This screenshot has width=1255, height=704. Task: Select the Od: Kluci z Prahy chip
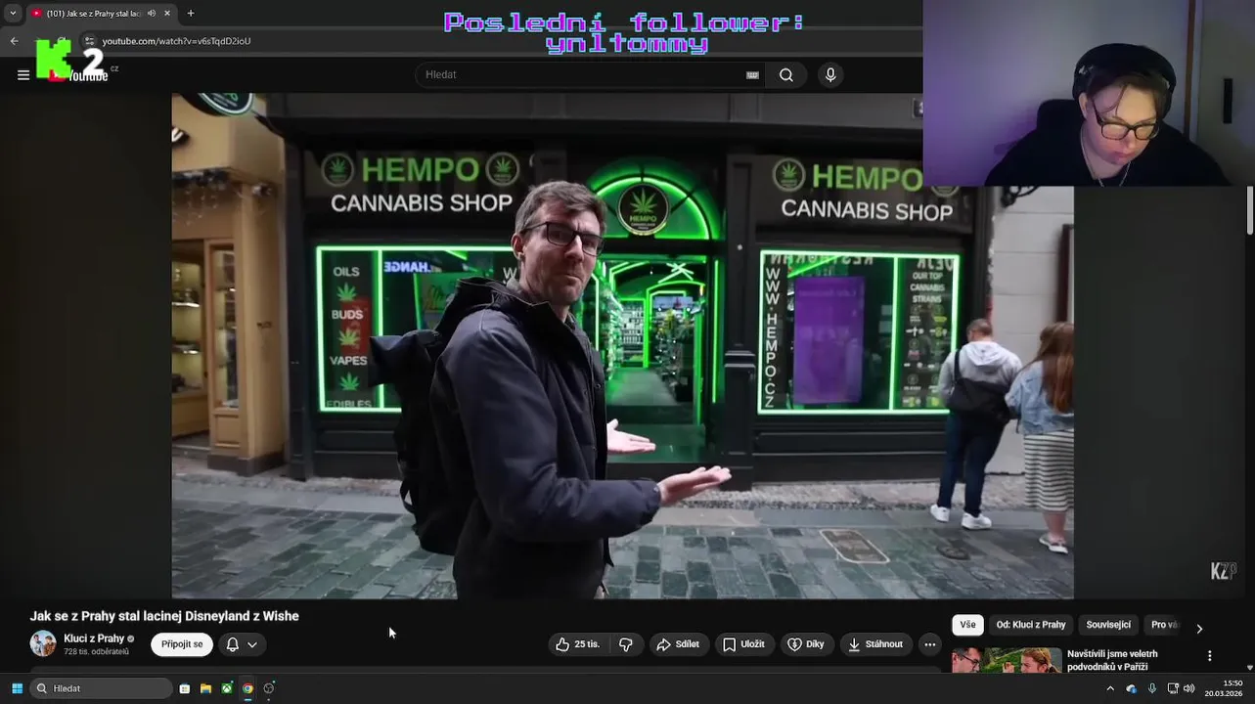pyautogui.click(x=1031, y=625)
